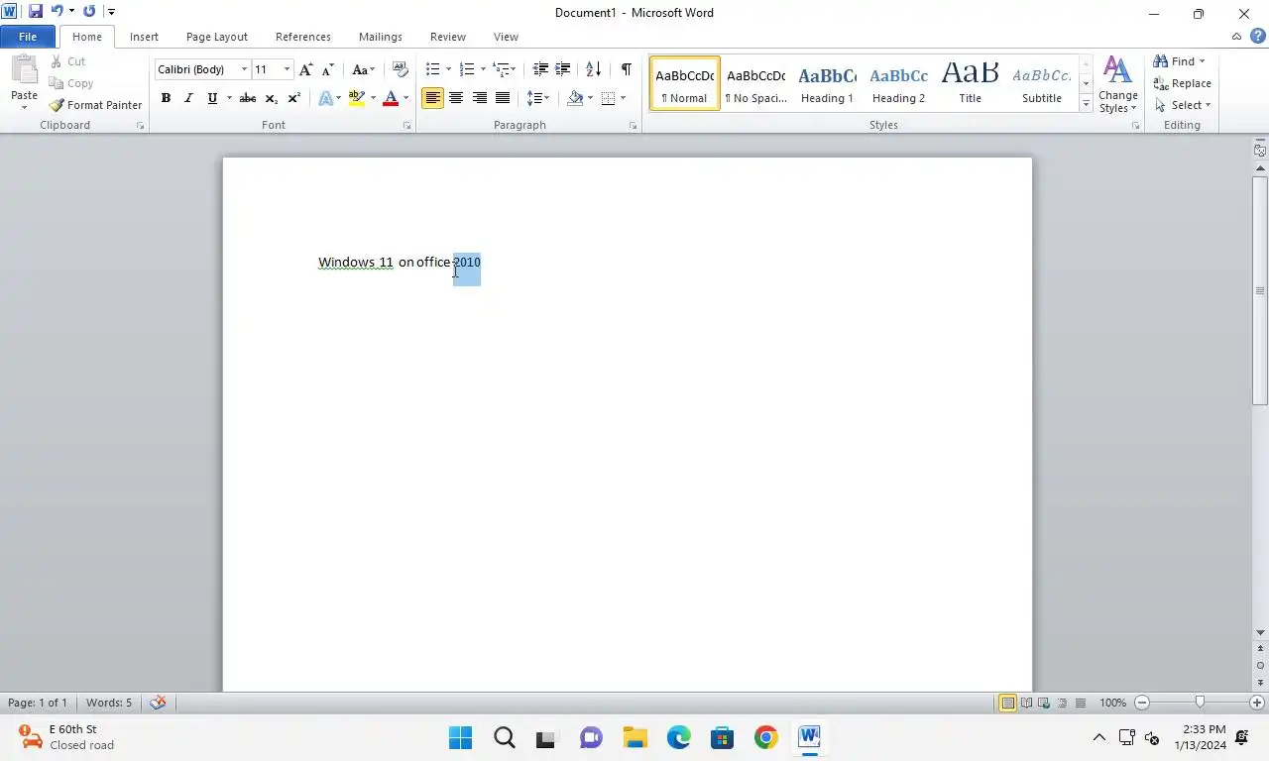Switch to the Page Layout tab
This screenshot has height=761, width=1269.
(x=217, y=37)
